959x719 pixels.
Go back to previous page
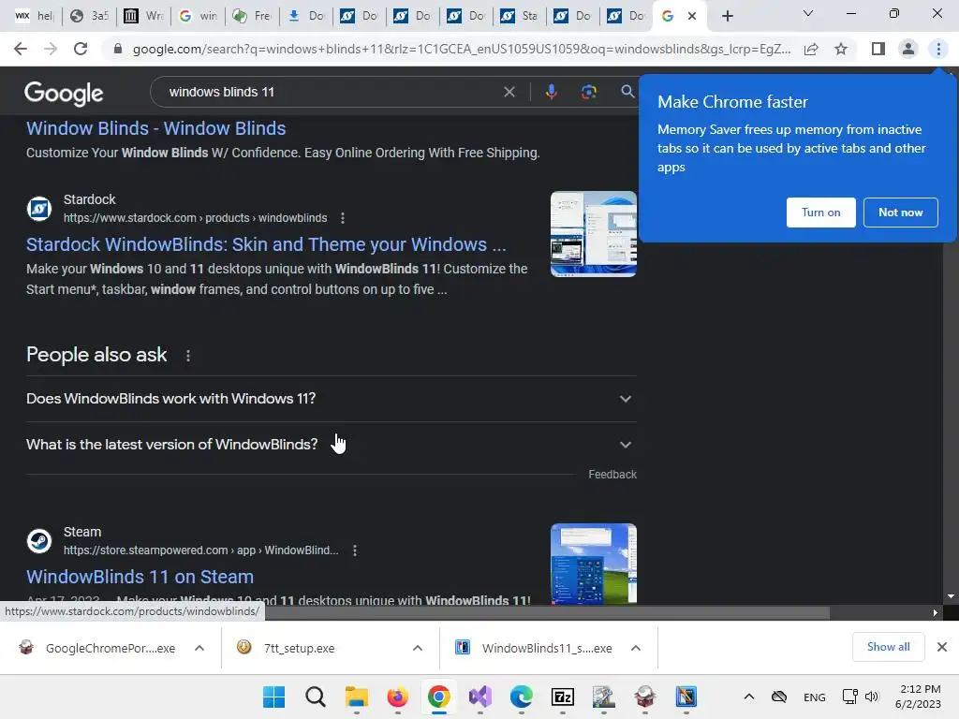21,49
